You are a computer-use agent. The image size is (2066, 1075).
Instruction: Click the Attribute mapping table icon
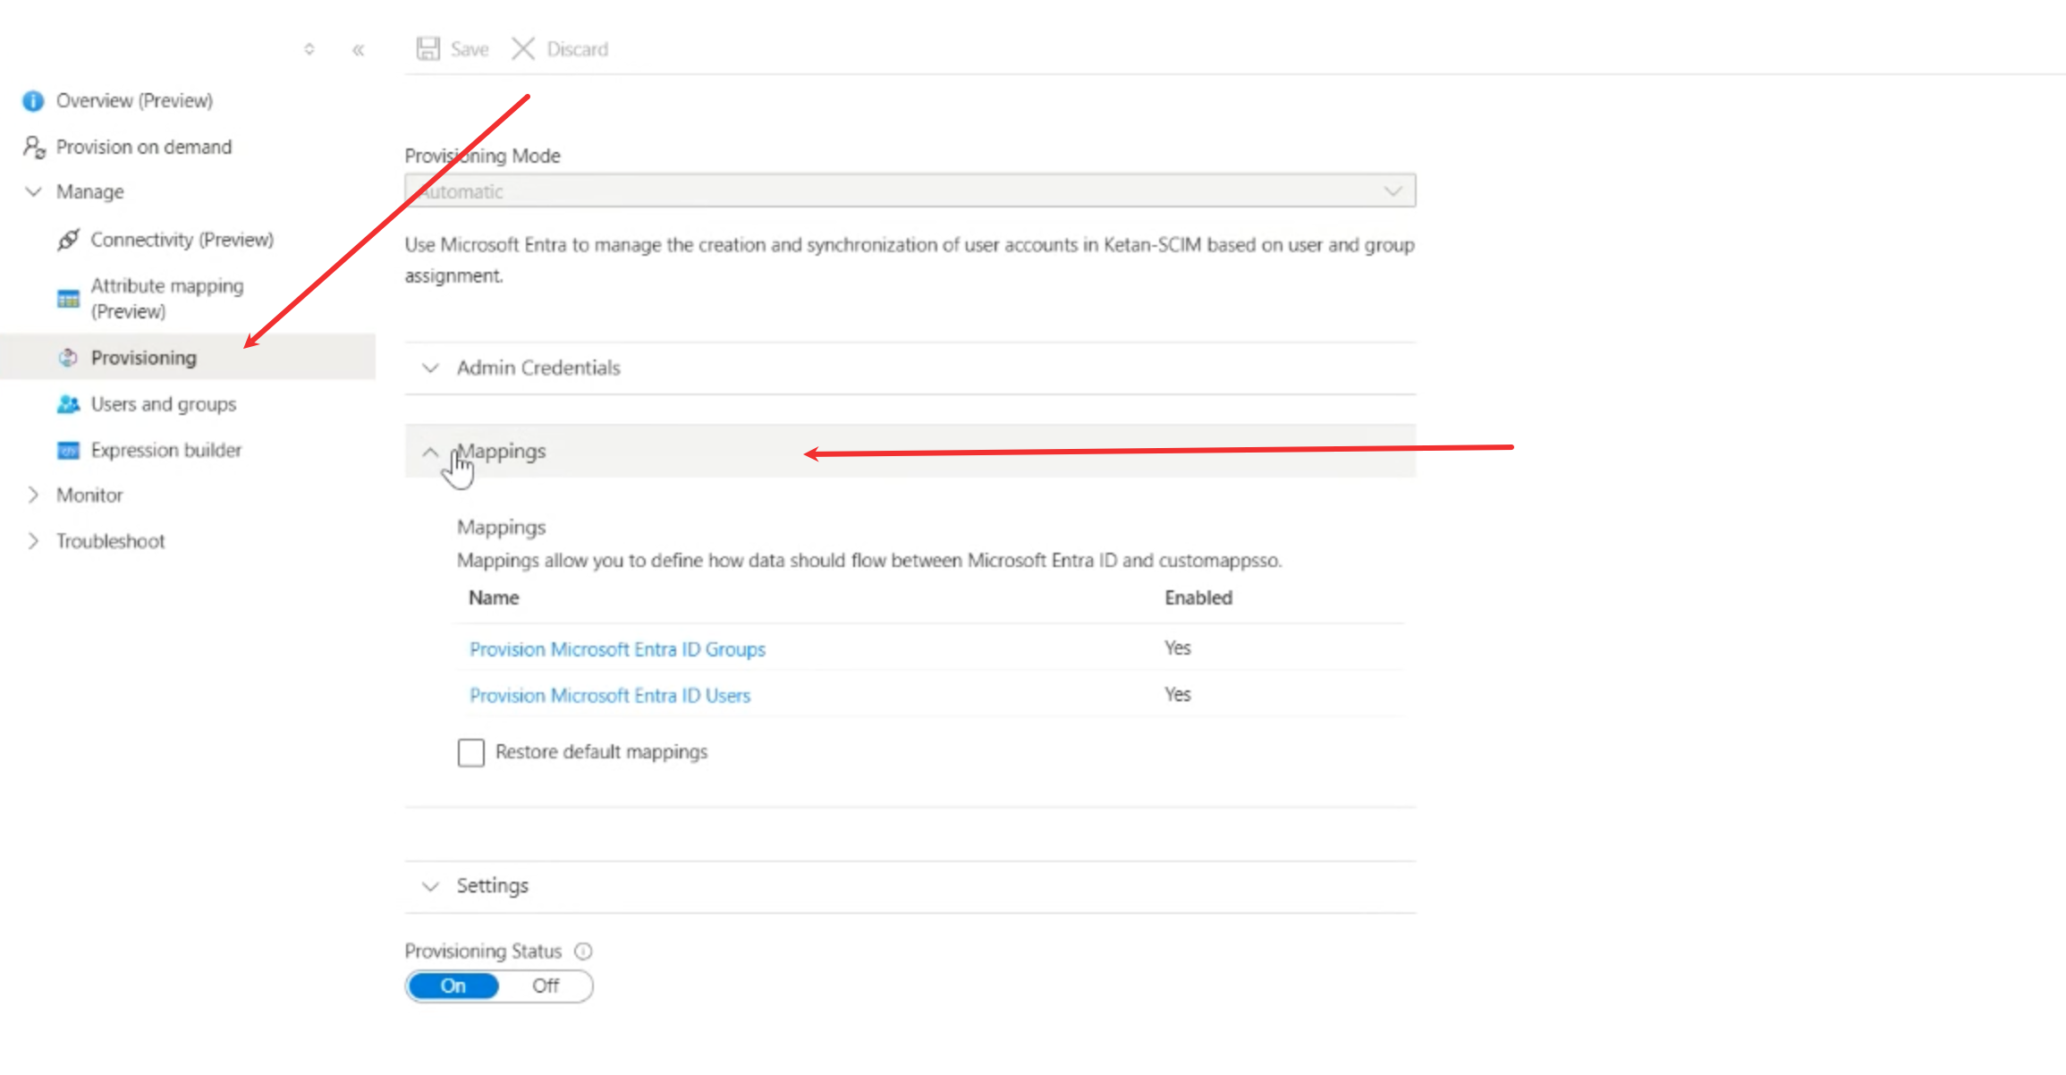(68, 299)
